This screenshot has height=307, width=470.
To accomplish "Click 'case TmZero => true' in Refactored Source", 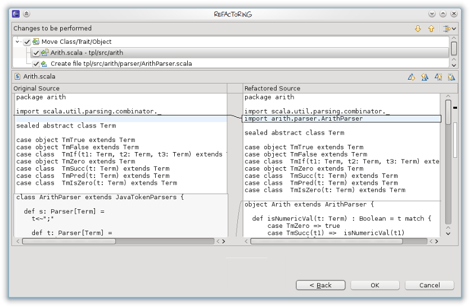I will [x=304, y=226].
